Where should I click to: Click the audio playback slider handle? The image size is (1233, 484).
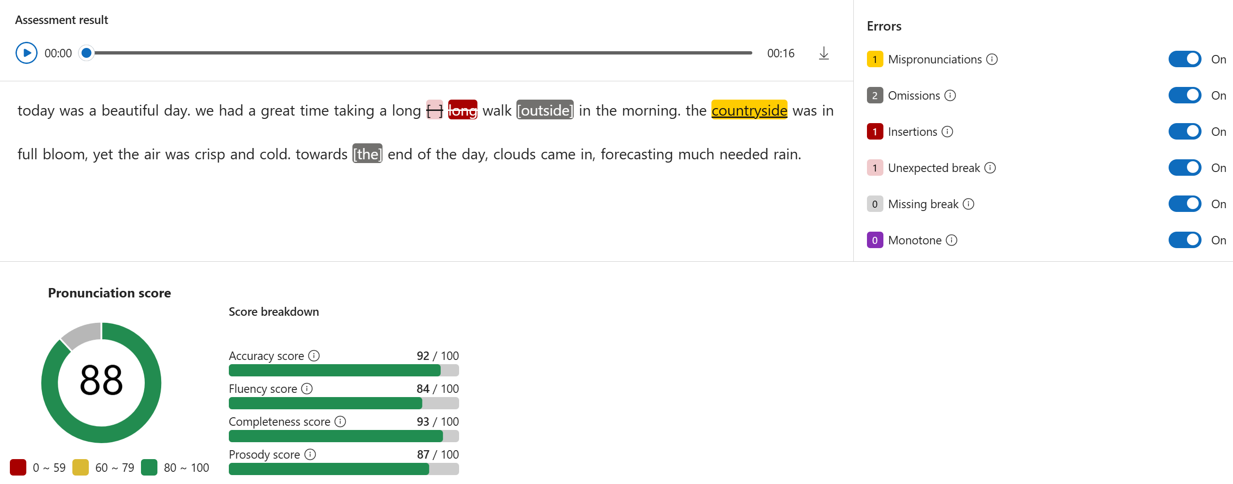click(x=86, y=53)
